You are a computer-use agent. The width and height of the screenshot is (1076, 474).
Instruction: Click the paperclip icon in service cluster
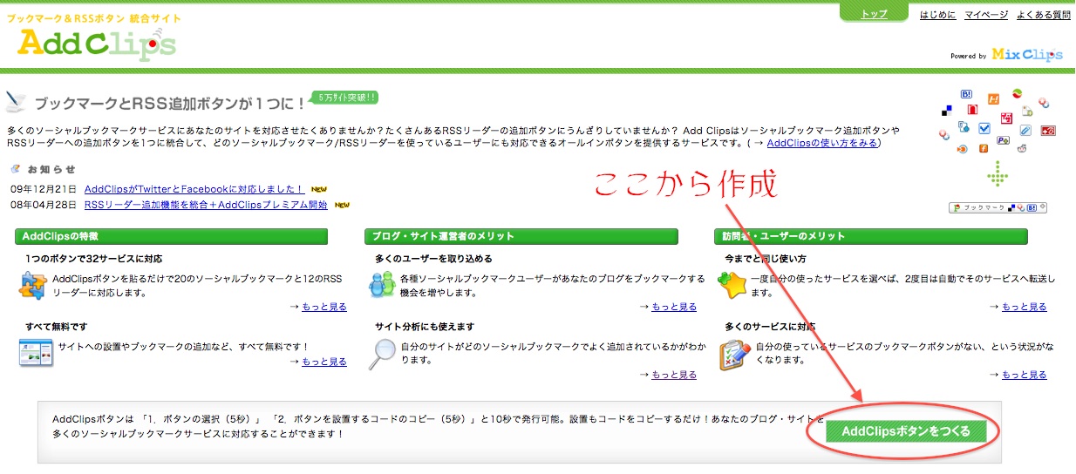coord(1025,130)
